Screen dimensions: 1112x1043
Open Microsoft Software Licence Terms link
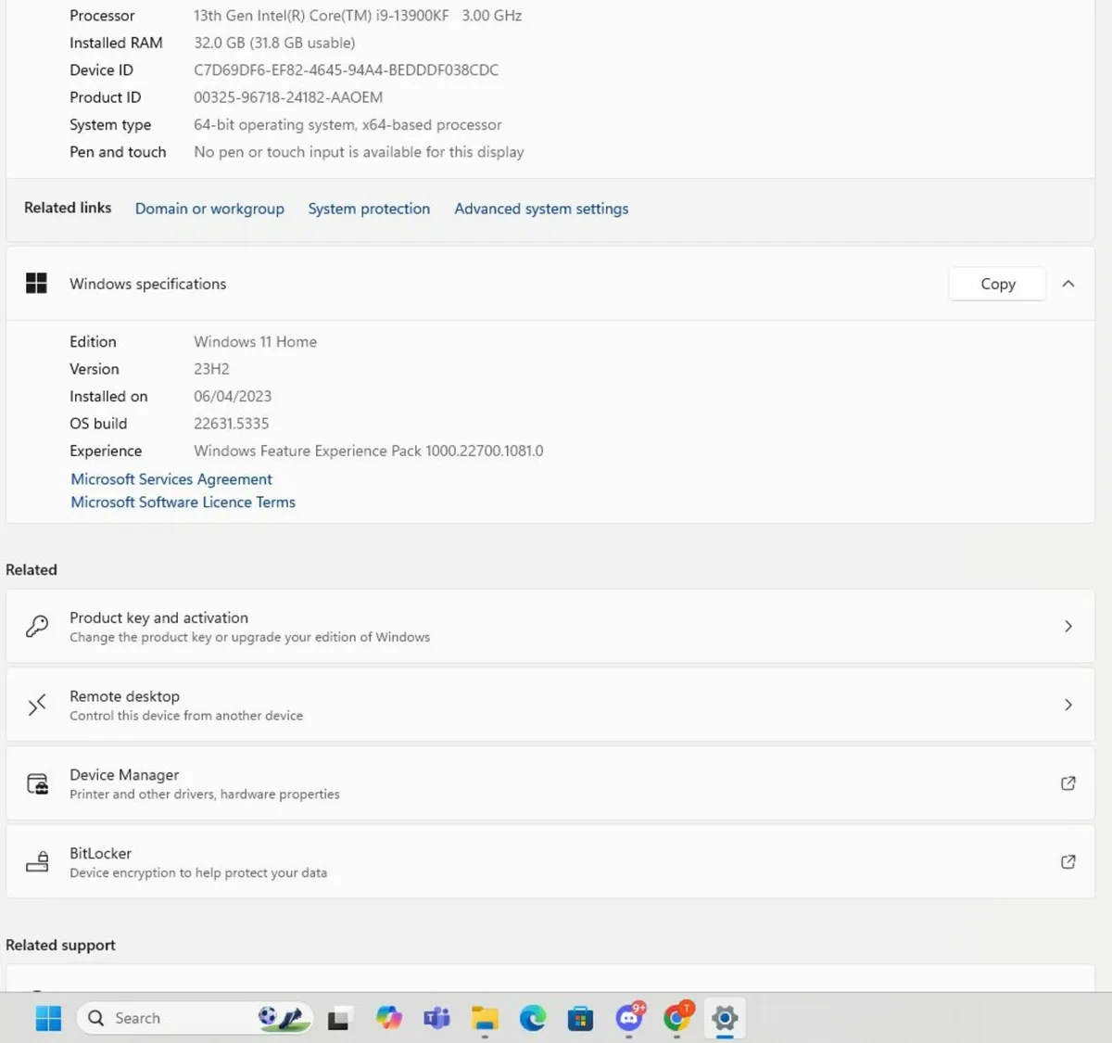pos(183,502)
